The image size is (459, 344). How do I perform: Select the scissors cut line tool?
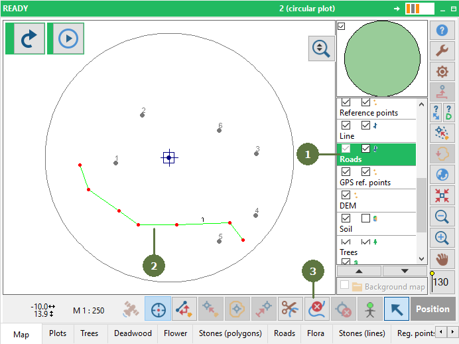pos(291,309)
